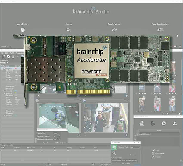
Task: Click the Menu bar in face classification window
Action: [159, 131]
